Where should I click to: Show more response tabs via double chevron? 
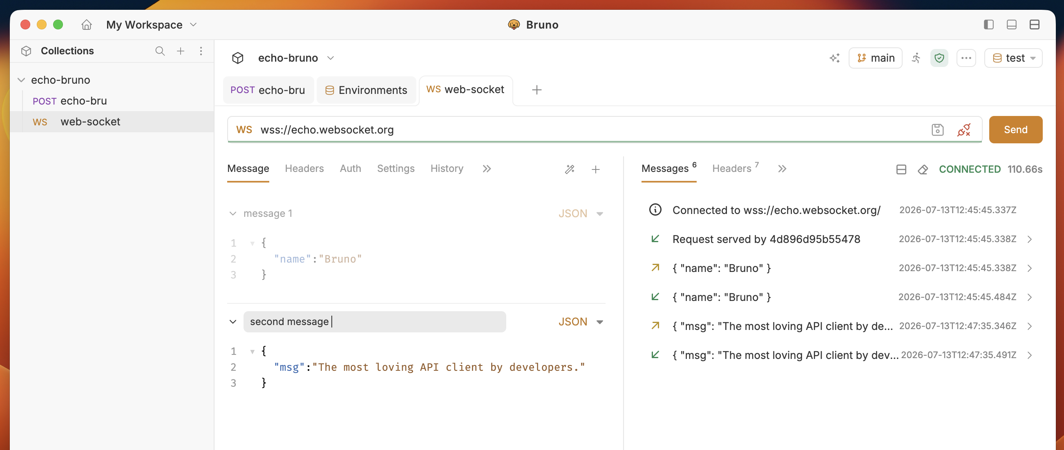pos(782,168)
